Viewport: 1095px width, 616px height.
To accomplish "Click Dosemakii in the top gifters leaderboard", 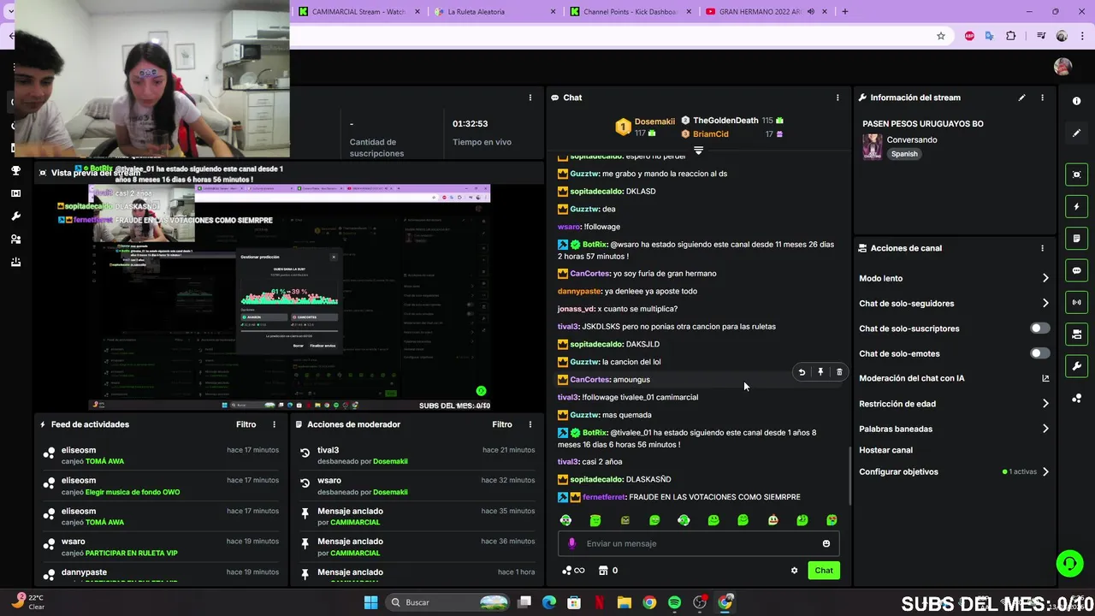I will [x=654, y=121].
